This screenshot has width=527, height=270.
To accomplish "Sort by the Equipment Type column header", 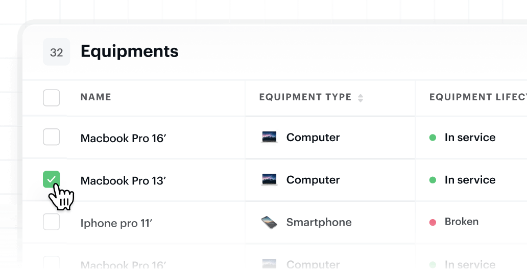I will tap(305, 97).
